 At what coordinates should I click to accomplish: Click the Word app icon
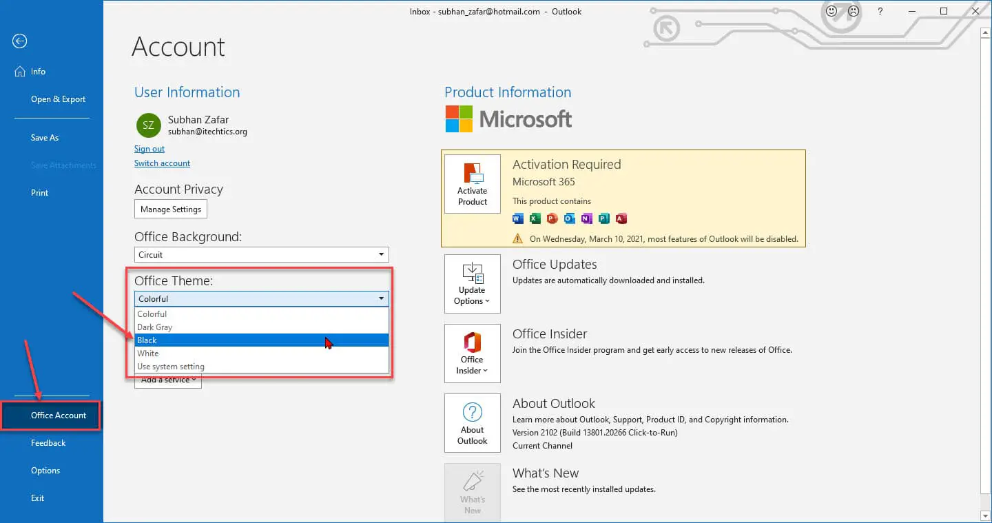pos(519,219)
